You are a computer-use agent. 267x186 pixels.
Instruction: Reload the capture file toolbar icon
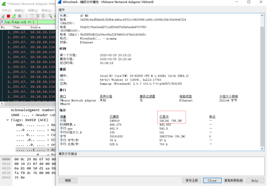(43, 16)
